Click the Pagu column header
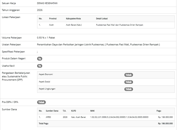177x130 pixels. tap(158, 111)
